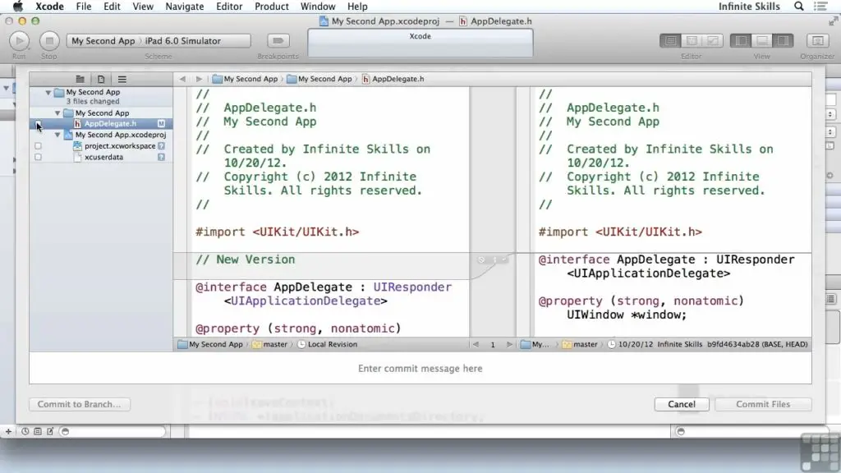Click the bottom right library filter field
The image size is (841, 473).
[751, 431]
